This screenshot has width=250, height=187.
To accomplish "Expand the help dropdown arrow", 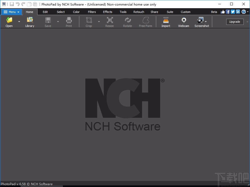I will pos(248,12).
